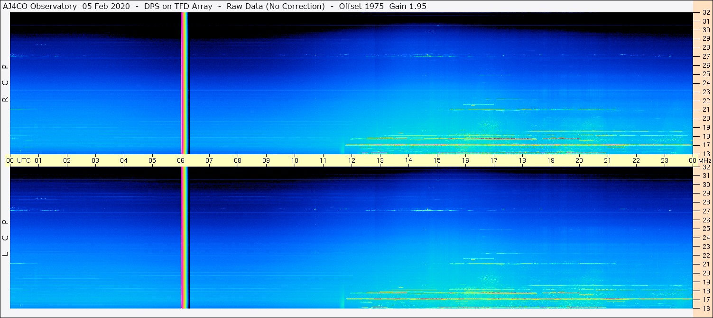Click the vertical RCP panel label
The width and height of the screenshot is (713, 318).
coord(6,83)
